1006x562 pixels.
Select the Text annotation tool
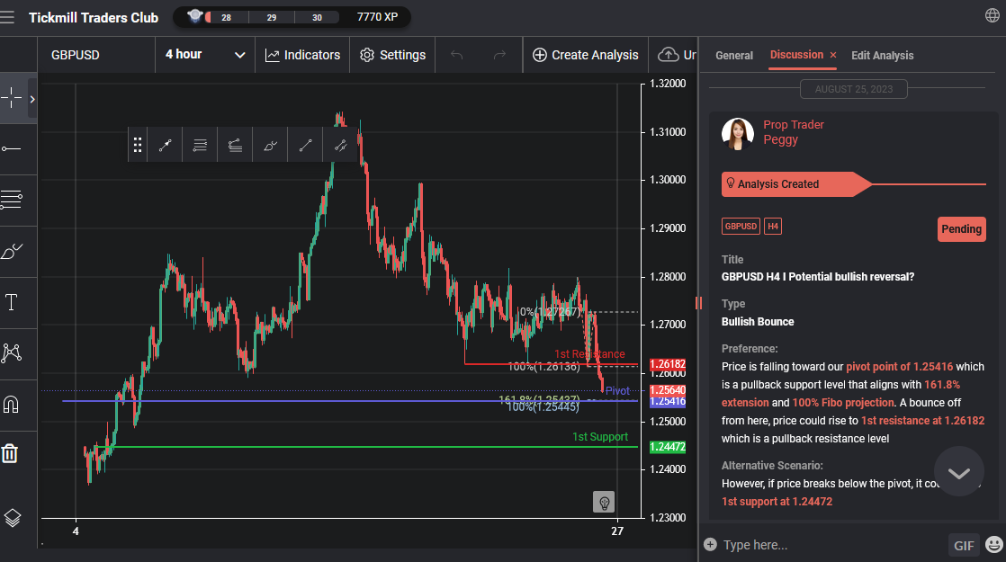(12, 302)
